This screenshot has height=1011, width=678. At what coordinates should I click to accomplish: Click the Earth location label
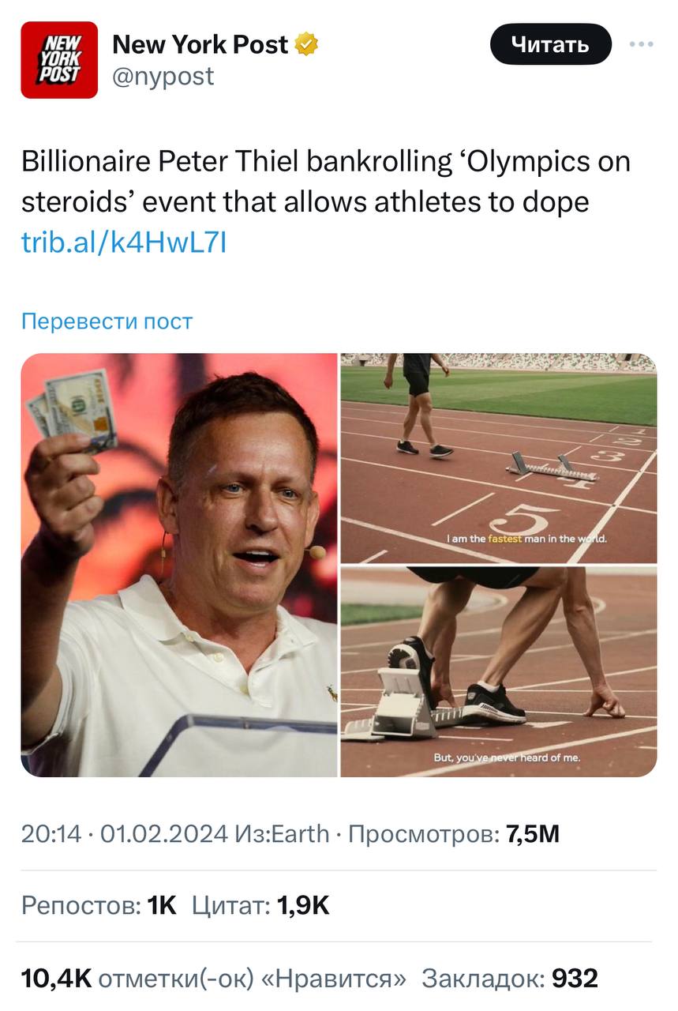click(307, 831)
